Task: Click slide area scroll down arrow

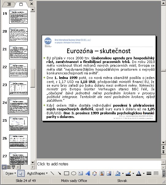Action: coord(163,143)
